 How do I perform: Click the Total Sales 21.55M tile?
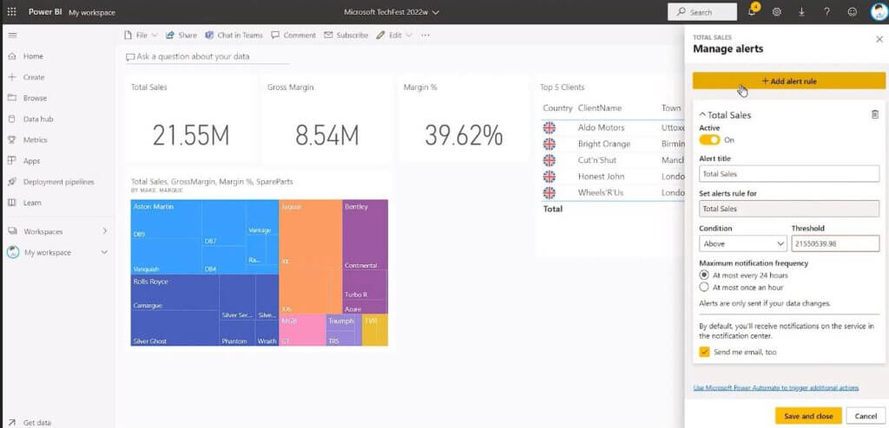click(190, 119)
